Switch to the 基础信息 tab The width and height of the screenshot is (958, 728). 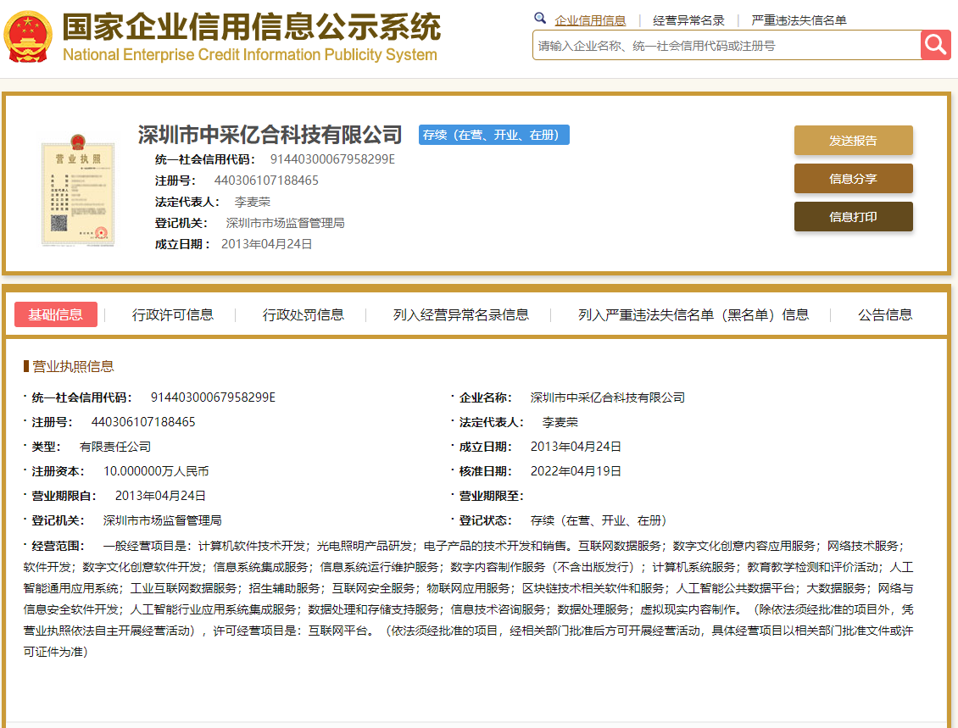pyautogui.click(x=56, y=314)
